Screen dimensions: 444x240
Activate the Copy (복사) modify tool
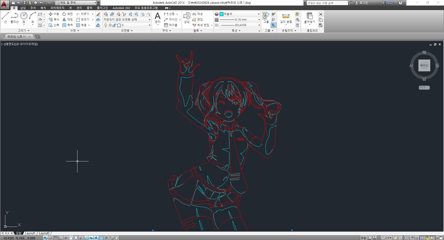click(x=54, y=20)
